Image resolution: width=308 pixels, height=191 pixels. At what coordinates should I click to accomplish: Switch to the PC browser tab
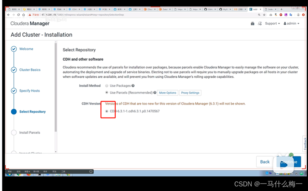(104, 9)
